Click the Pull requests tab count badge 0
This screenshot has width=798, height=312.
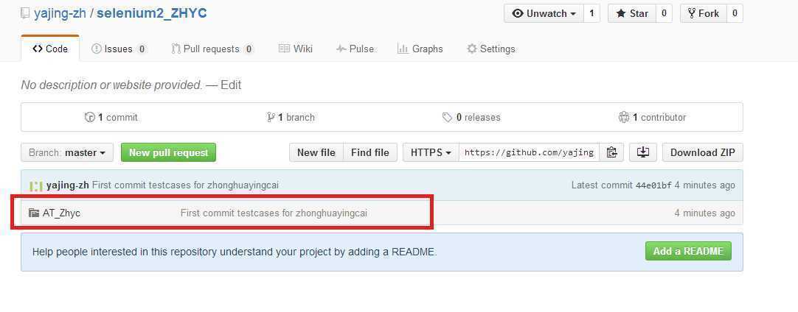tap(249, 49)
